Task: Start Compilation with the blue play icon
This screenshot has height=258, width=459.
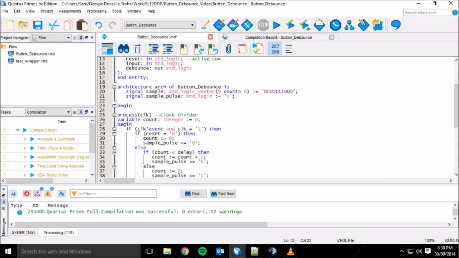Action: coord(277,25)
